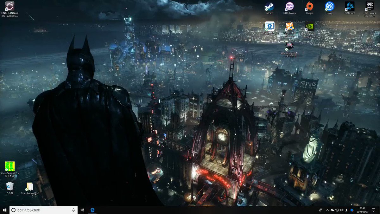Select the Battle.net desktop shortcut
380x214 pixels.
350,8
